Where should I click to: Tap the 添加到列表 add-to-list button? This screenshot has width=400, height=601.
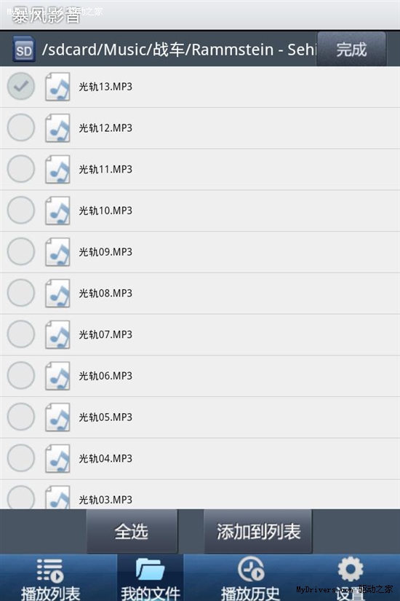click(258, 531)
